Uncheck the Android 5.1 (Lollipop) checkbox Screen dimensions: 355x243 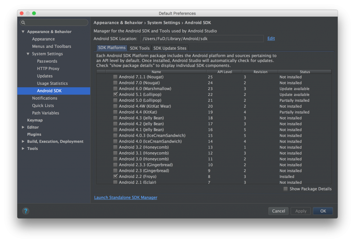tap(115, 94)
